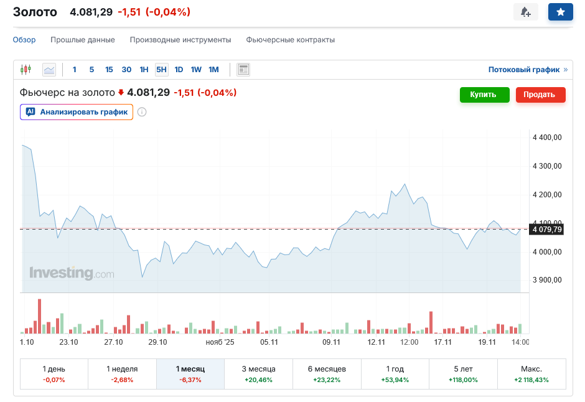Switch to candlestick chart type
Viewport: 585px width, 402px height.
point(26,70)
